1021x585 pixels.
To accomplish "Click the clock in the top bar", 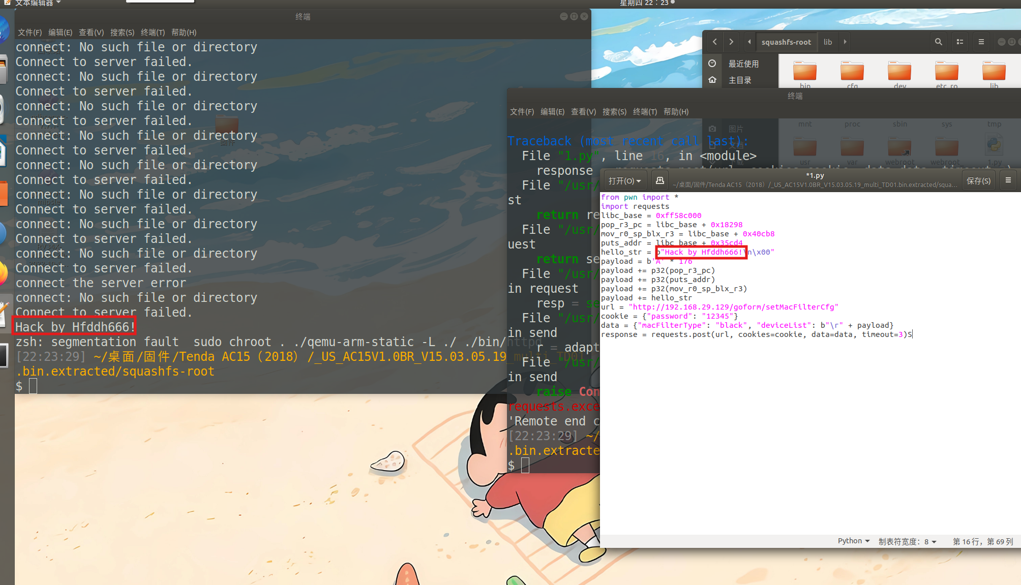I will point(644,3).
